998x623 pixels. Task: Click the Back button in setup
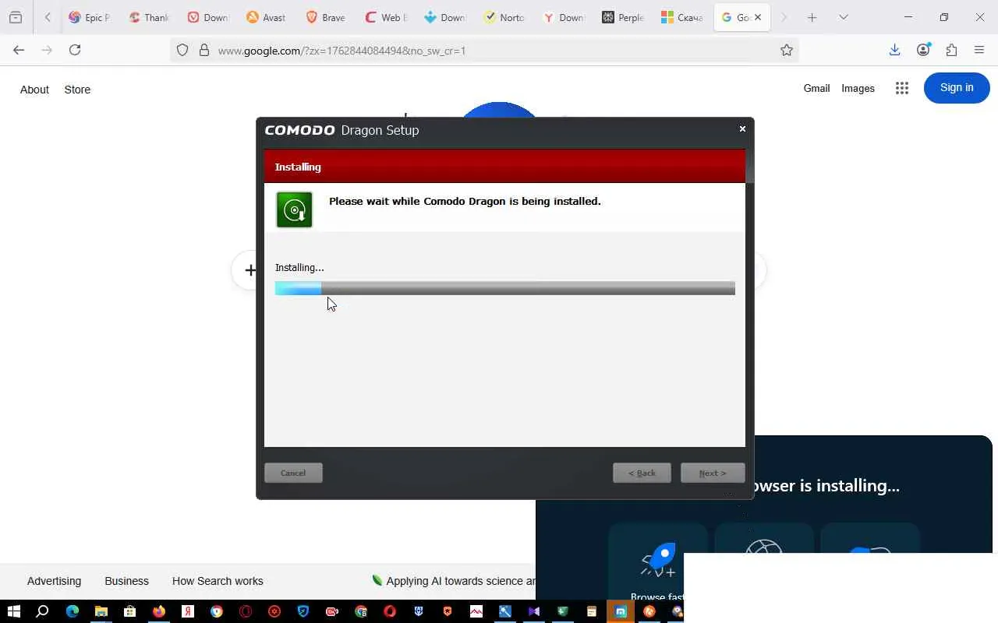click(642, 473)
